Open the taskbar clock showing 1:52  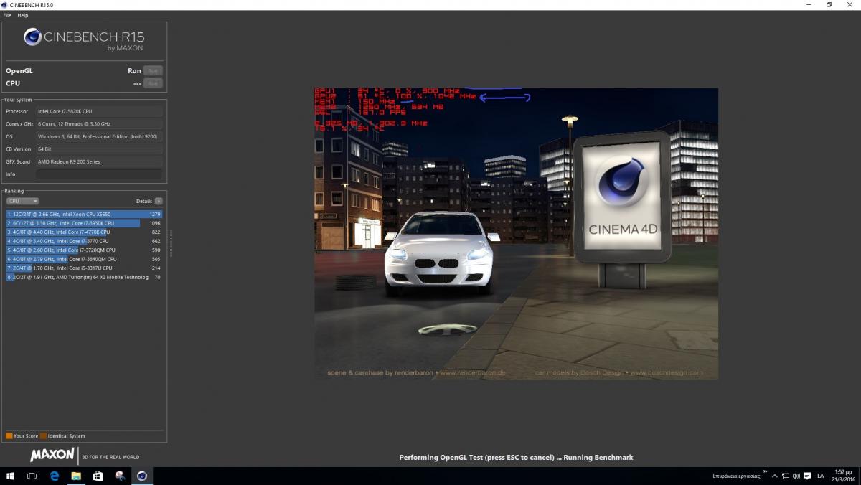point(844,476)
